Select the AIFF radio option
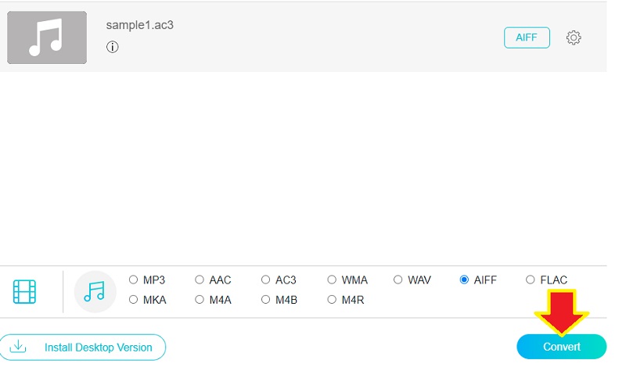 tap(465, 280)
